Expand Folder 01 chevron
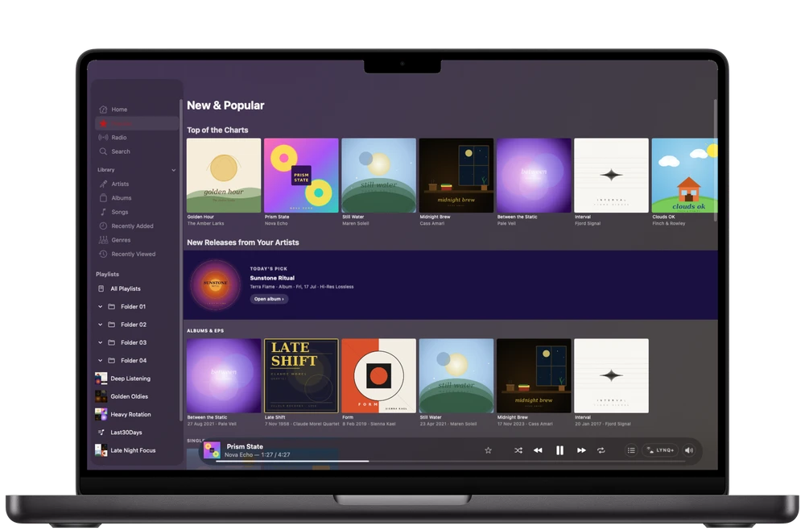 [100, 307]
